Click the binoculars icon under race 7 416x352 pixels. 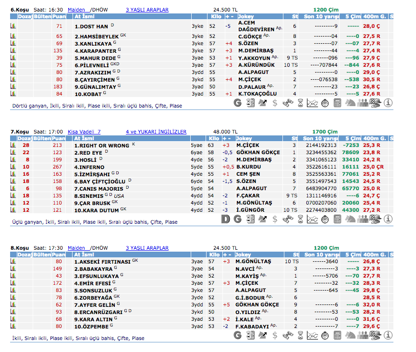(x=287, y=219)
